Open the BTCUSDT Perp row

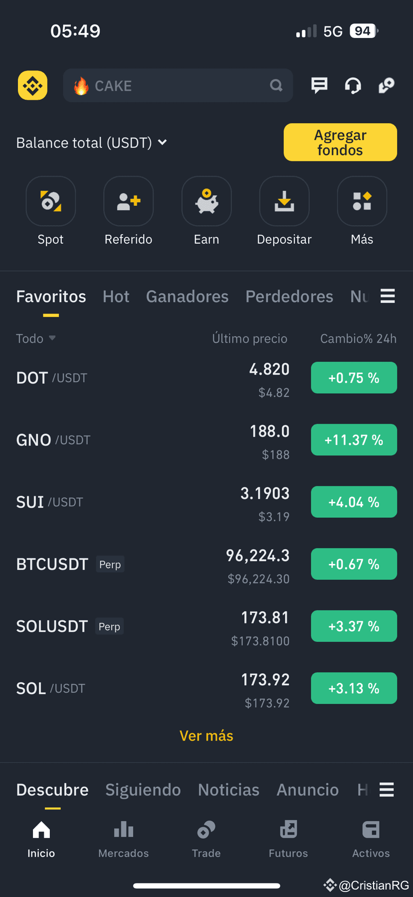206,564
